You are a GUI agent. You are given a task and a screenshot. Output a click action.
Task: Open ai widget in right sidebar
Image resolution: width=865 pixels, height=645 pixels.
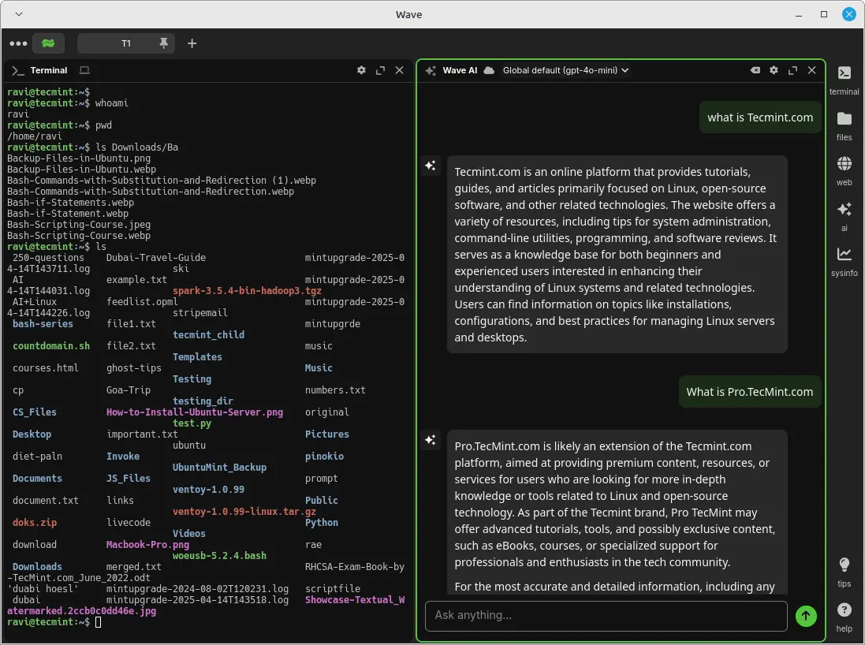click(x=844, y=216)
